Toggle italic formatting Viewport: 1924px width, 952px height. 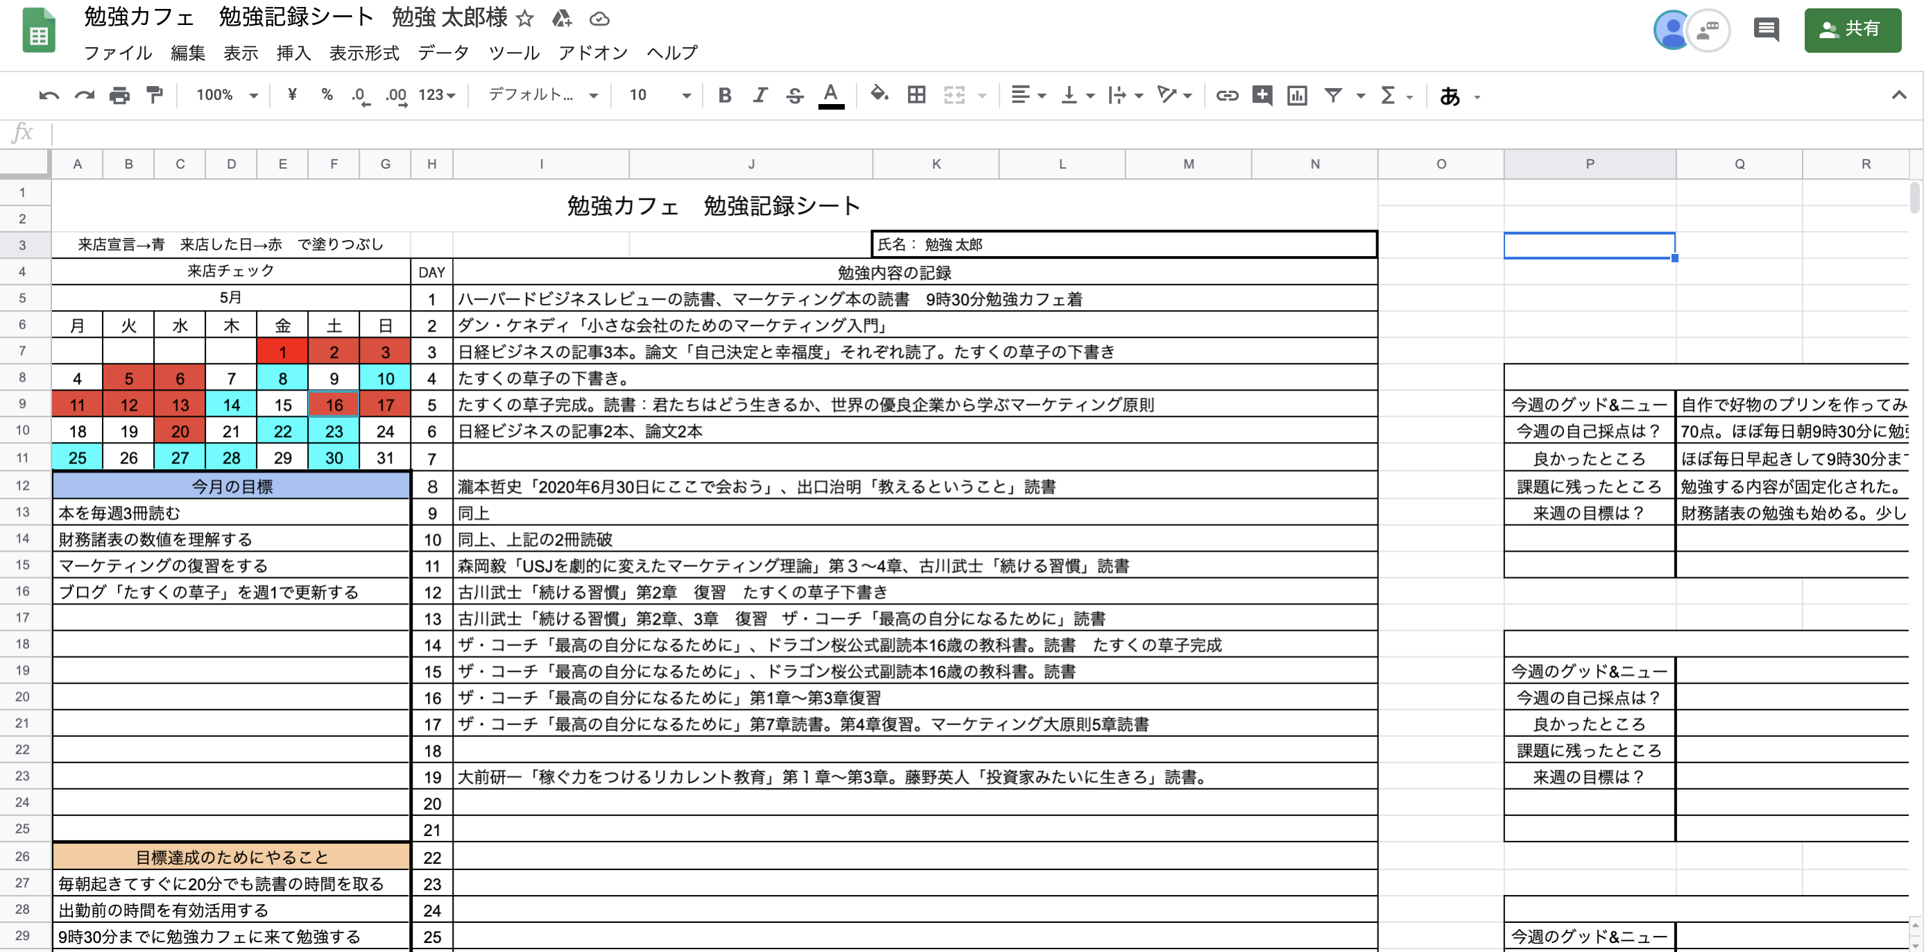(759, 95)
